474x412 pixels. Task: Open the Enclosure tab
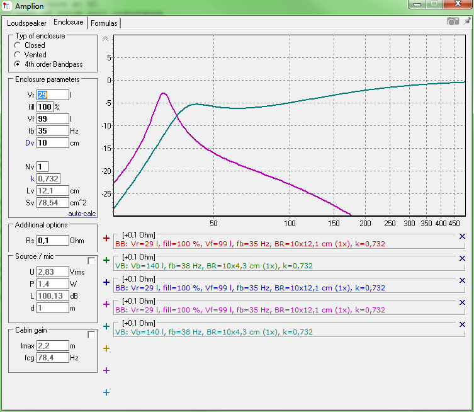point(69,22)
